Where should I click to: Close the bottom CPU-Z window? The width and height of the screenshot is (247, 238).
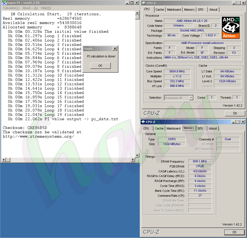243,122
